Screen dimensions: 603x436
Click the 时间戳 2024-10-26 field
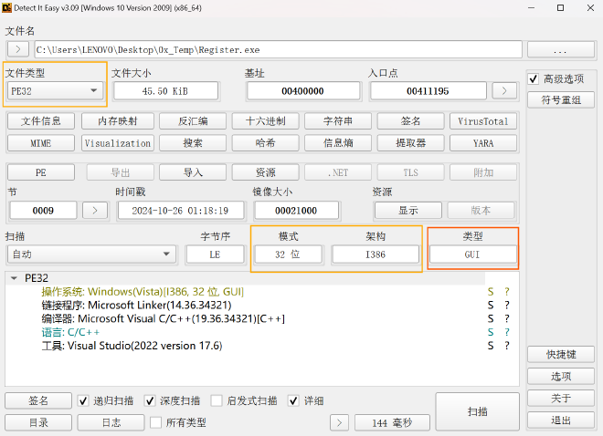click(x=180, y=211)
